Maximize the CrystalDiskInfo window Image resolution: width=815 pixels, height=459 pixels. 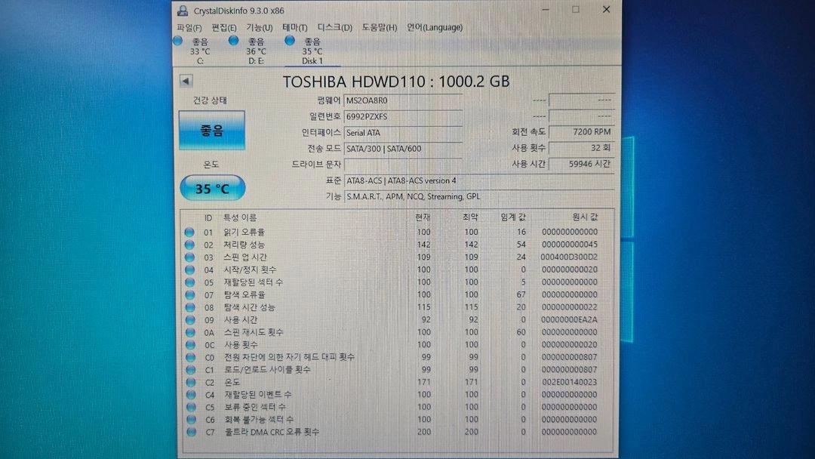tap(576, 9)
